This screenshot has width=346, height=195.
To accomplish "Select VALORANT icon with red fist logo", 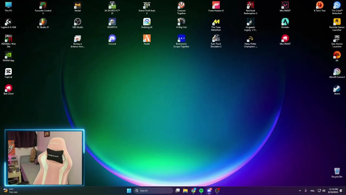I will click(x=285, y=40).
